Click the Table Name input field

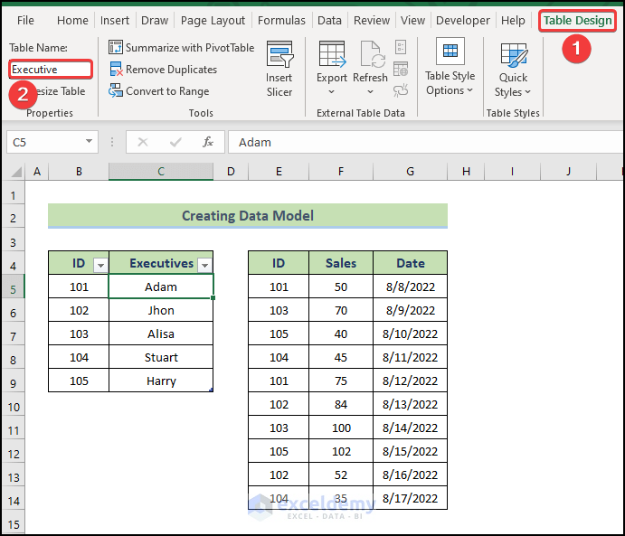click(x=51, y=69)
